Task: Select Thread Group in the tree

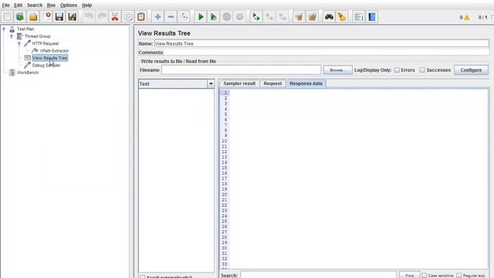Action: [x=38, y=36]
